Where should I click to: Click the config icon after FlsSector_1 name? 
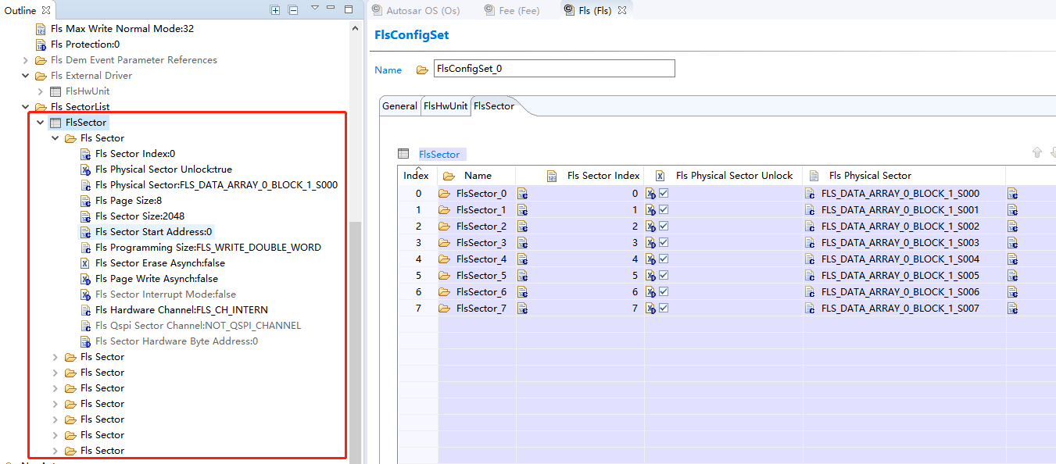point(523,210)
